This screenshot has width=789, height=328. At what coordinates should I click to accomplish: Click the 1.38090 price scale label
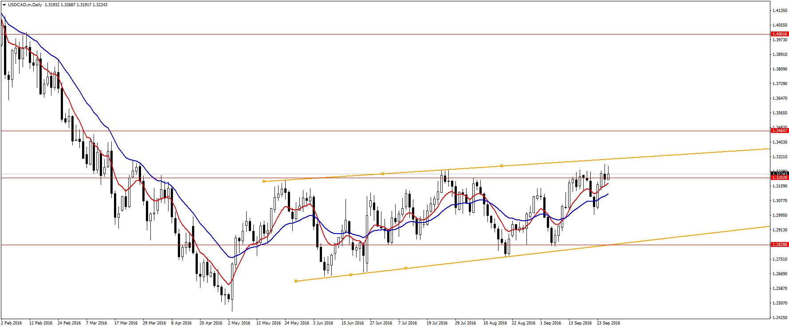[x=780, y=69]
